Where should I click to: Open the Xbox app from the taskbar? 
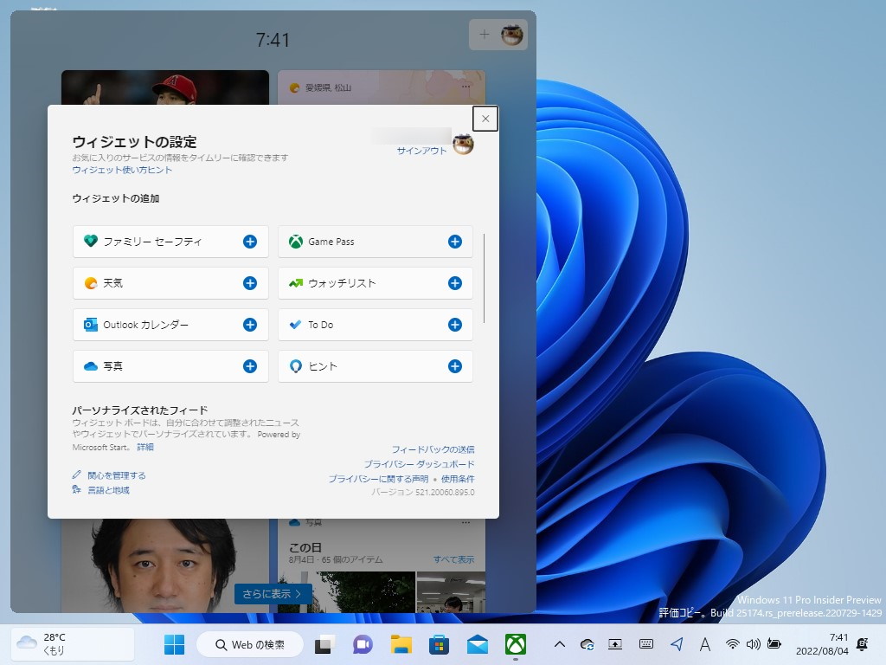click(x=517, y=644)
